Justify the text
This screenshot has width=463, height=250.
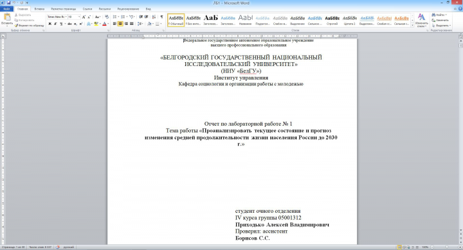click(132, 24)
